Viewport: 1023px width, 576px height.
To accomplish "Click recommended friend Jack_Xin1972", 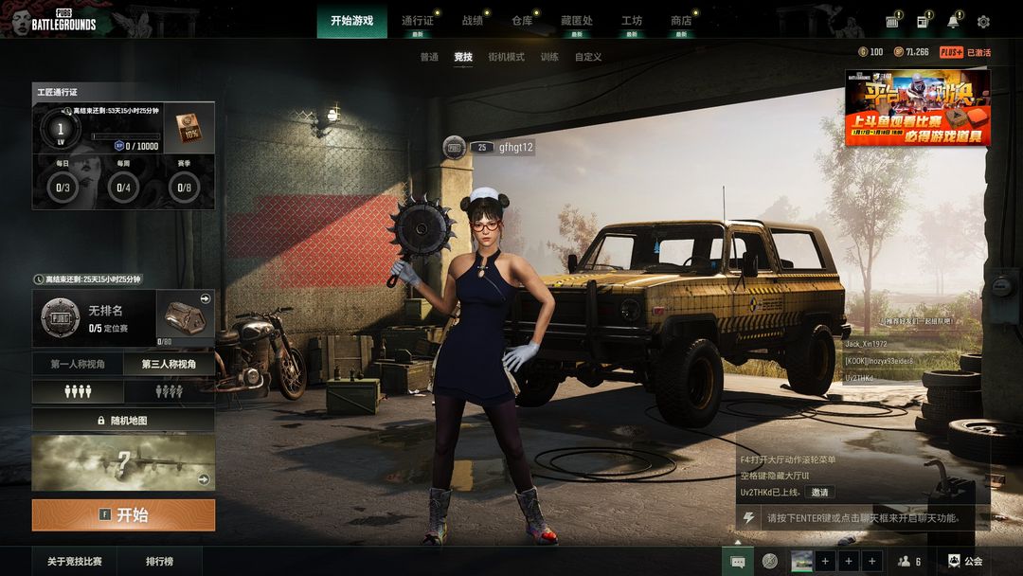I will [866, 344].
